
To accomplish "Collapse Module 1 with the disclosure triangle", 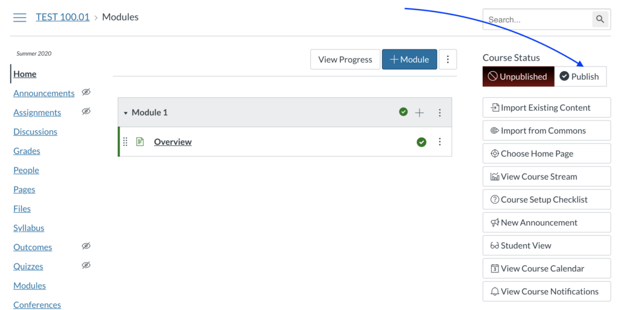I will (126, 113).
